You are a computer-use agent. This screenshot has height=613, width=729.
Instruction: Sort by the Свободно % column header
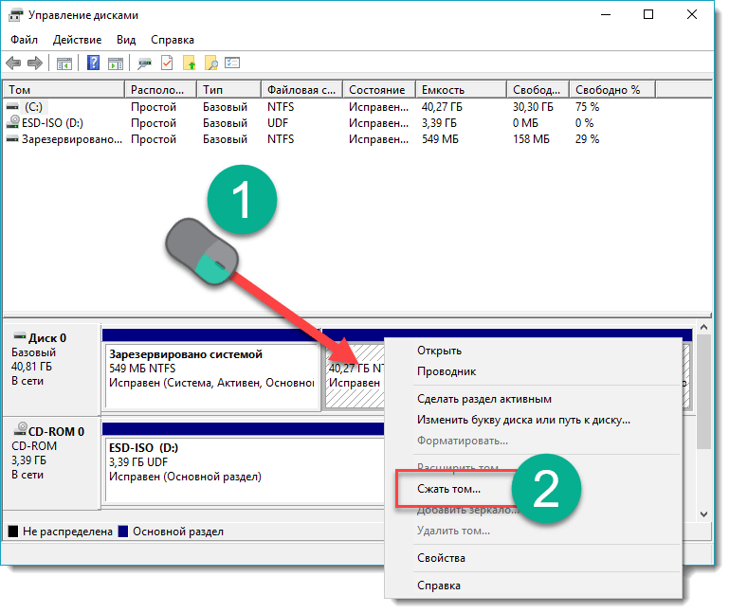coord(612,90)
